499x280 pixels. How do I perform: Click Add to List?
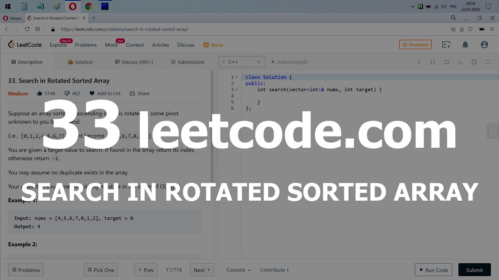point(105,93)
